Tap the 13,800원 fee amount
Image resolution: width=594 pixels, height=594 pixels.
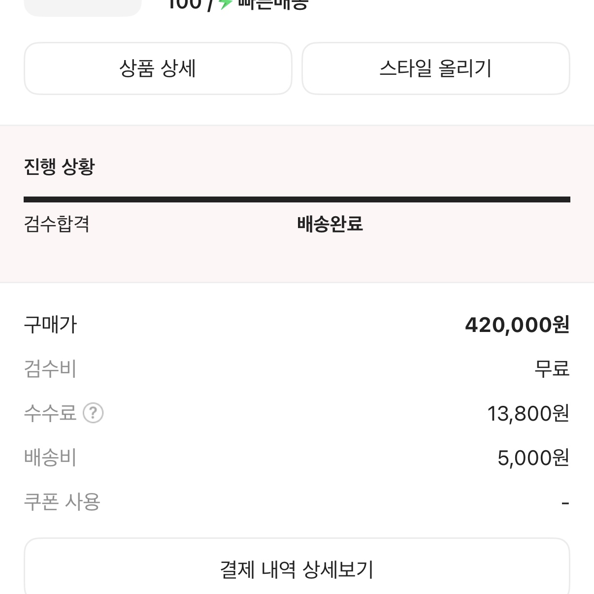528,413
